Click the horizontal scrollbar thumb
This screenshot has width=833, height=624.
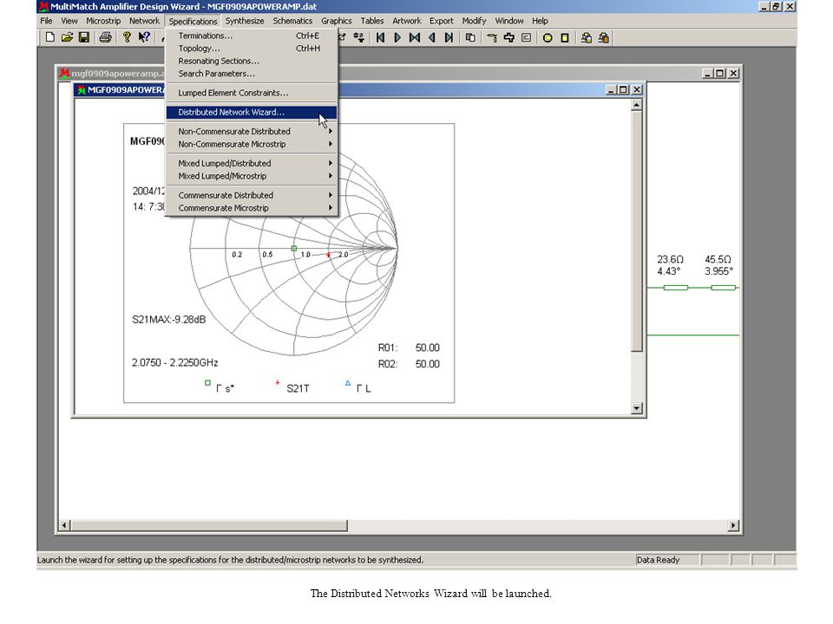point(209,525)
